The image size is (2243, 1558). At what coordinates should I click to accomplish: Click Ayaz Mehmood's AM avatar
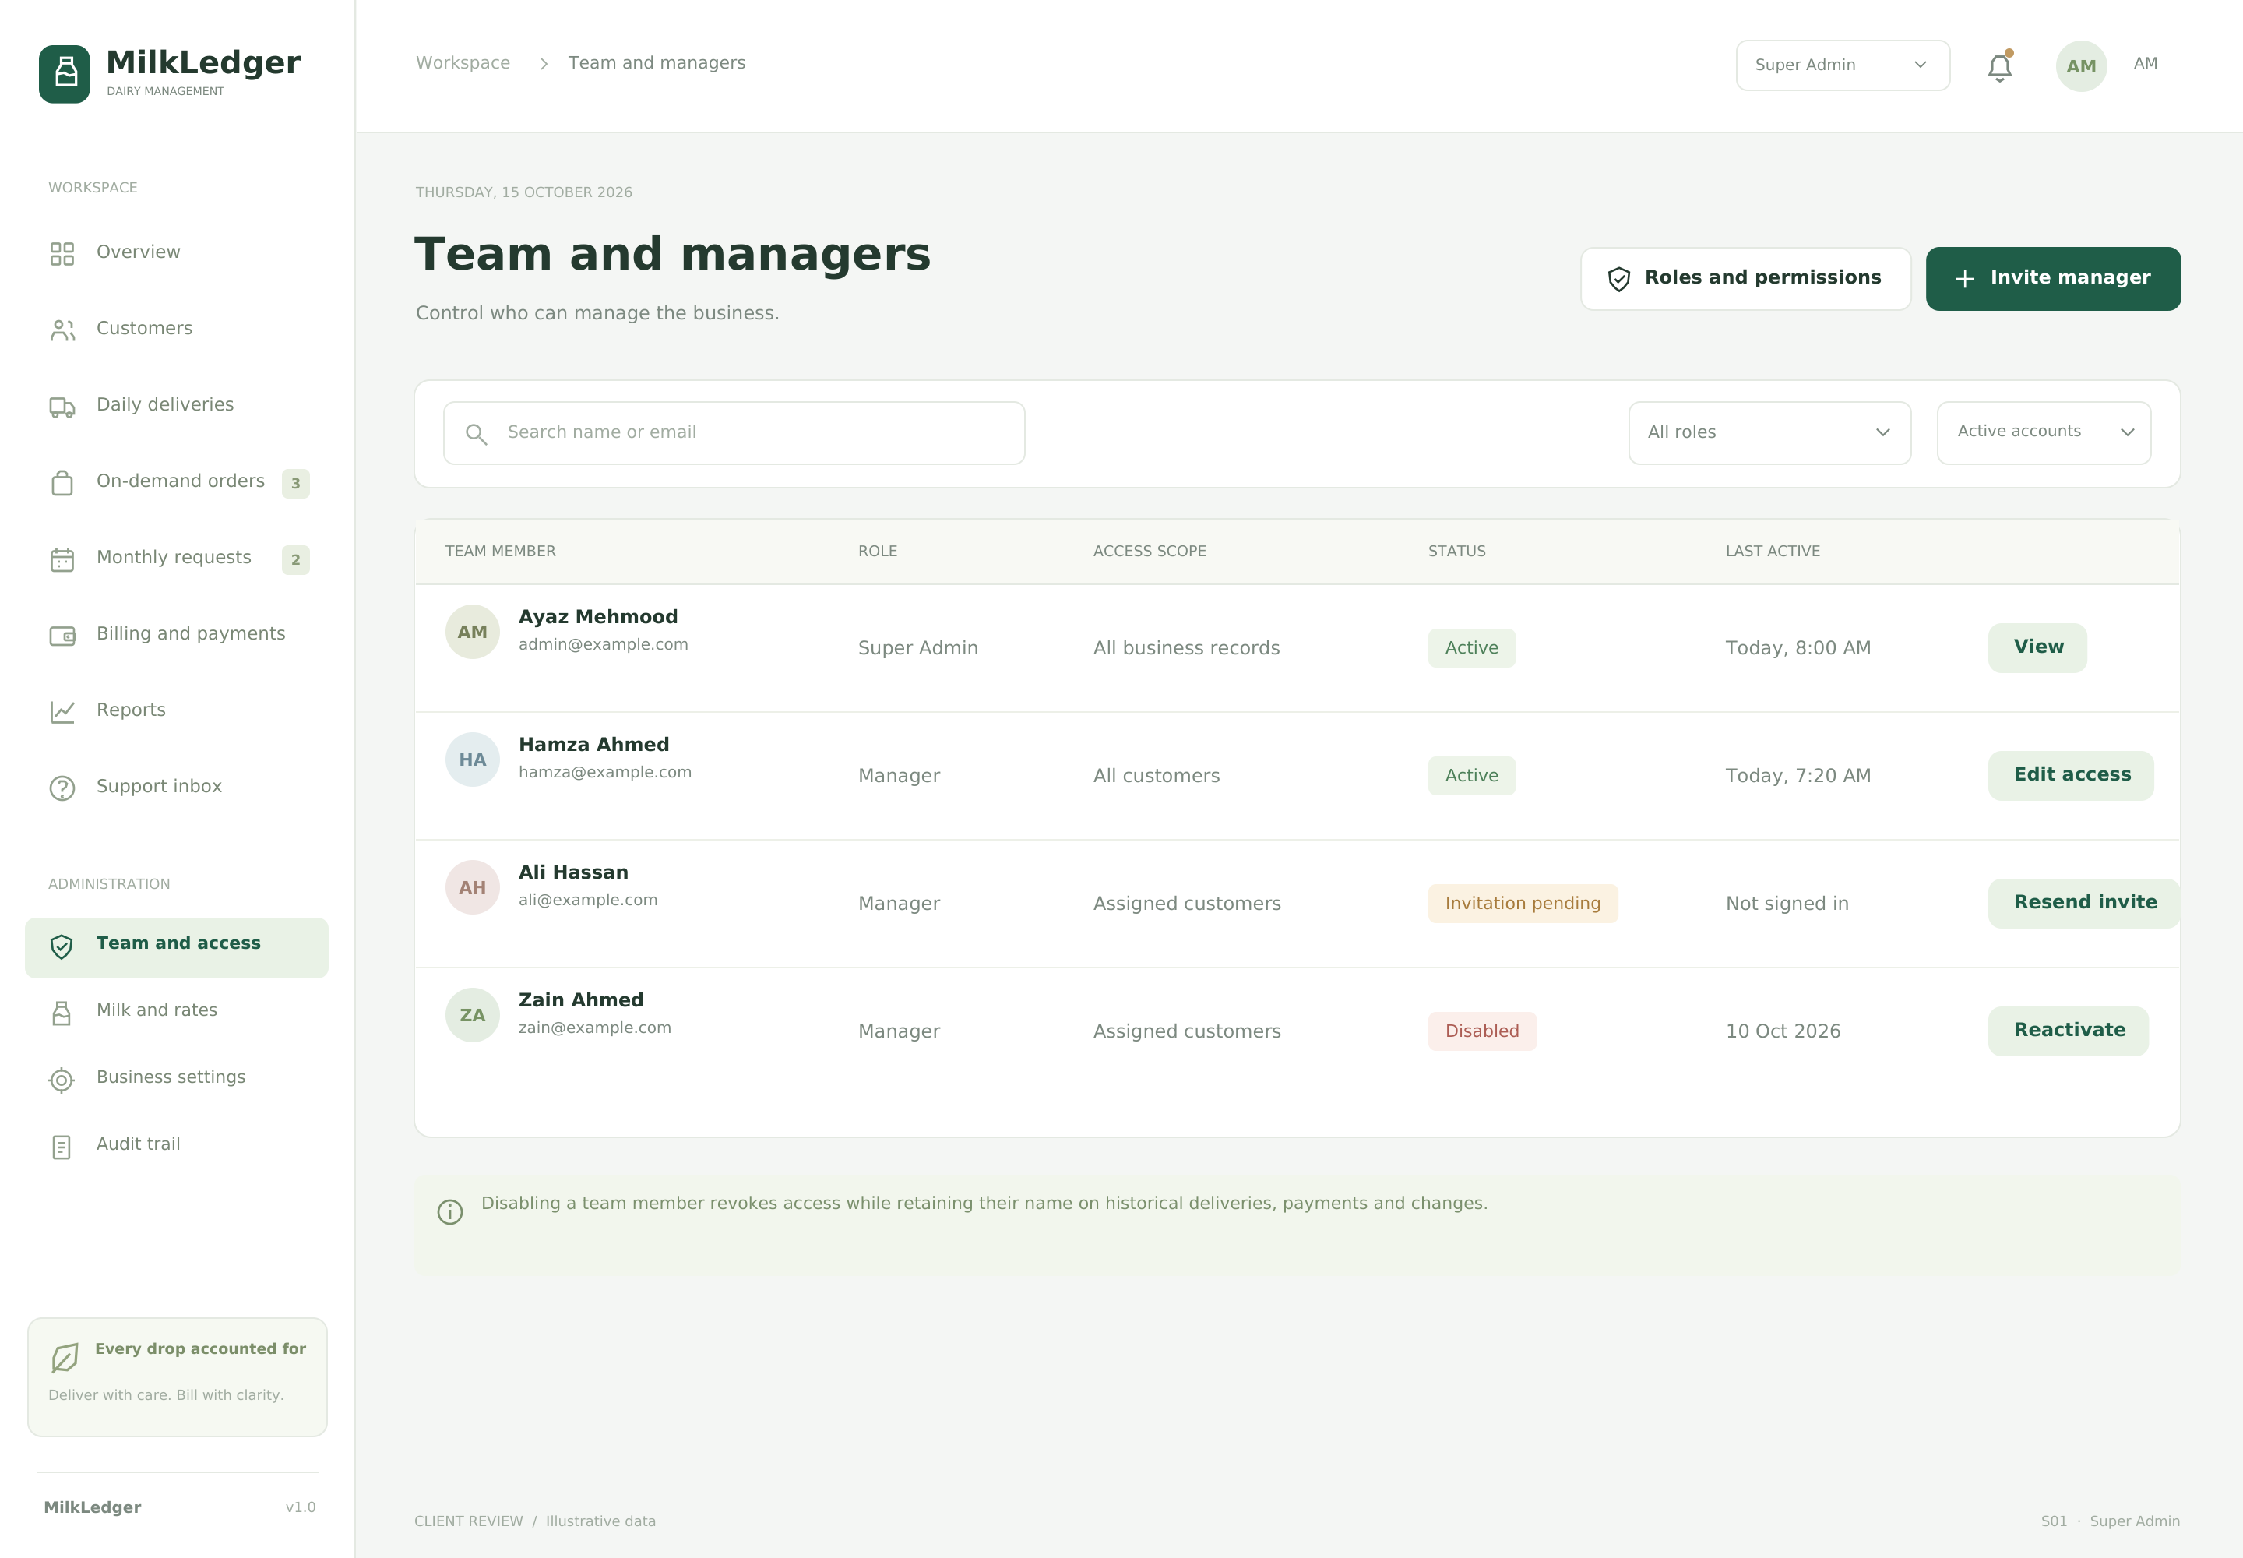click(x=473, y=632)
